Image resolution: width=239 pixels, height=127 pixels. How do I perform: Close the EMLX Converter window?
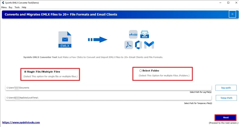coord(236,3)
